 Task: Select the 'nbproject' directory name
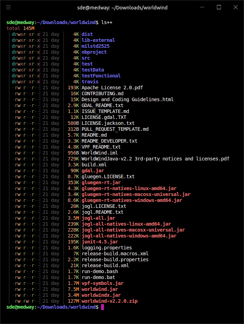[x=94, y=52]
